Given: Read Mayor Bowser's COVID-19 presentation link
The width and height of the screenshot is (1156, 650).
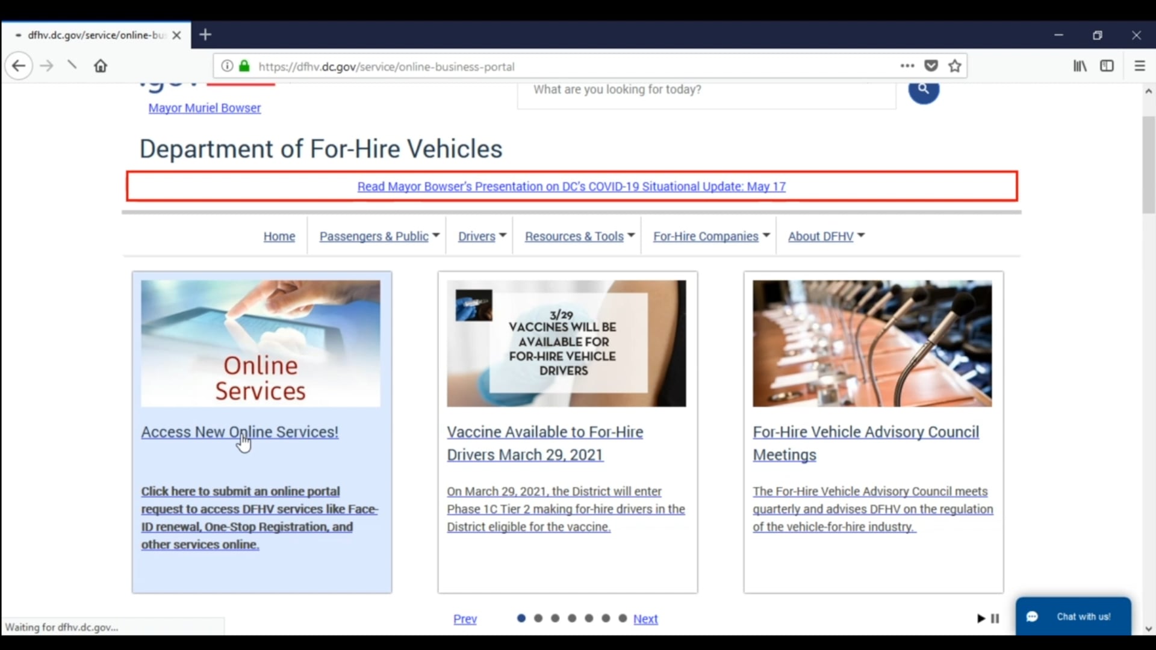Looking at the screenshot, I should pos(571,186).
